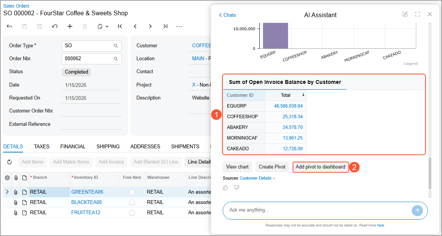Image resolution: width=442 pixels, height=236 pixels.
Task: Send the message with the arrow button
Action: (x=417, y=210)
